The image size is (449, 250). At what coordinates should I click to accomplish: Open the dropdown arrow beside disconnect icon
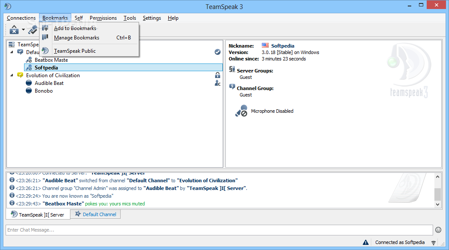click(23, 30)
